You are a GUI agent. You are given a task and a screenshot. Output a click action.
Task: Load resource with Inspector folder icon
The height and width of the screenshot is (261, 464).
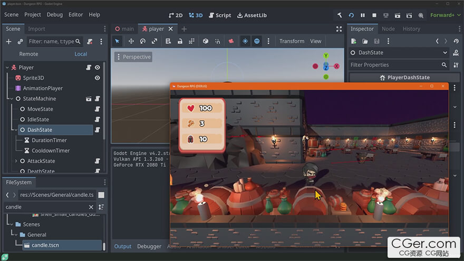(365, 41)
